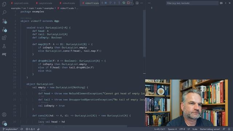The height and width of the screenshot is (131, 233).
Task: Click 'scala' breadcrumb
Action: (x=39, y=8)
